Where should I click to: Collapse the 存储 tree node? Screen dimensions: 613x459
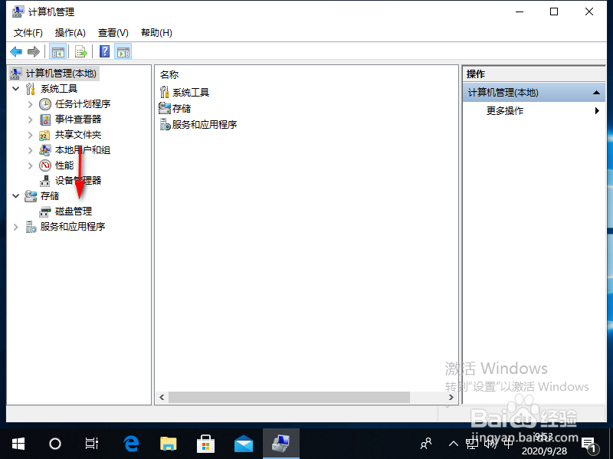click(x=15, y=195)
